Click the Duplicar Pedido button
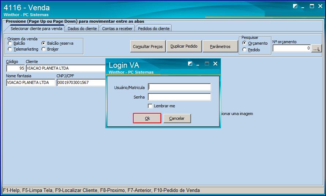The height and width of the screenshot is (196, 326). [x=184, y=46]
